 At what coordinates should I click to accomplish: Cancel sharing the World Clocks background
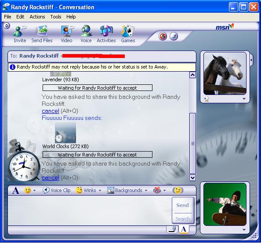click(51, 178)
